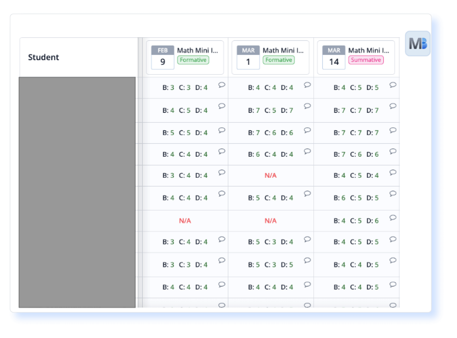This screenshot has width=457, height=338.
Task: Click comment icon next to B:6 C:5 D:5
Action: coord(393,193)
